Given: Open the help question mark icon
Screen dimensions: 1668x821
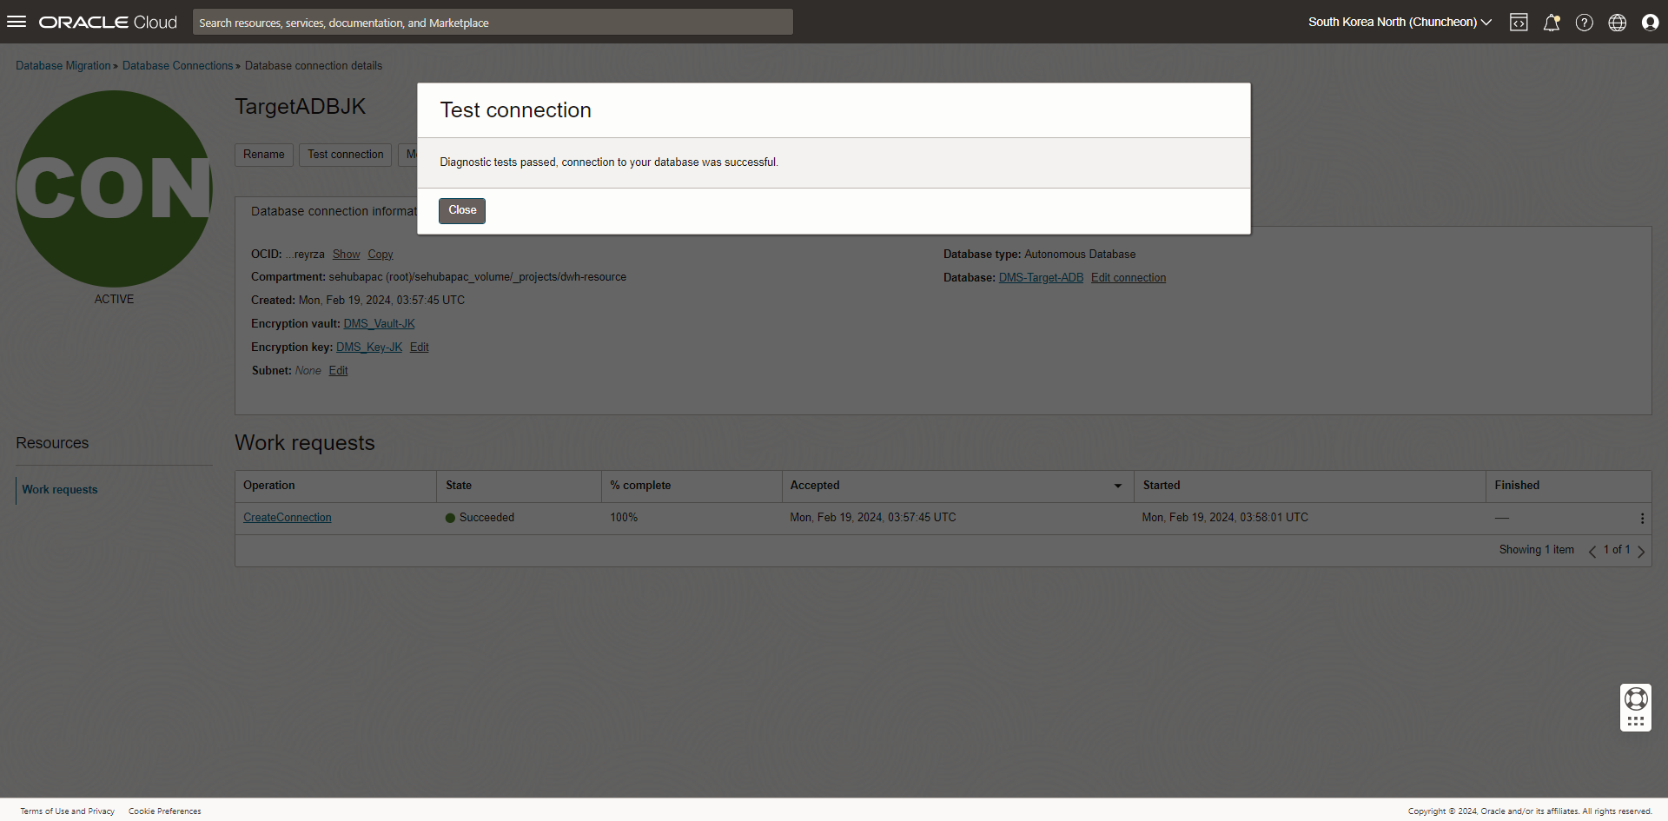Looking at the screenshot, I should tap(1585, 23).
